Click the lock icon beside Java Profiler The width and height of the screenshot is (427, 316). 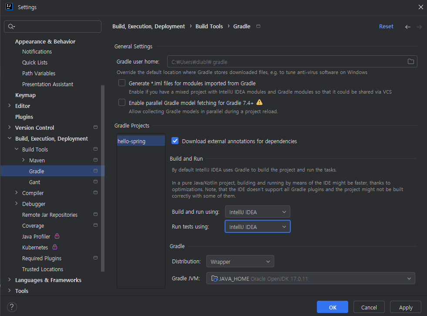[x=57, y=236]
